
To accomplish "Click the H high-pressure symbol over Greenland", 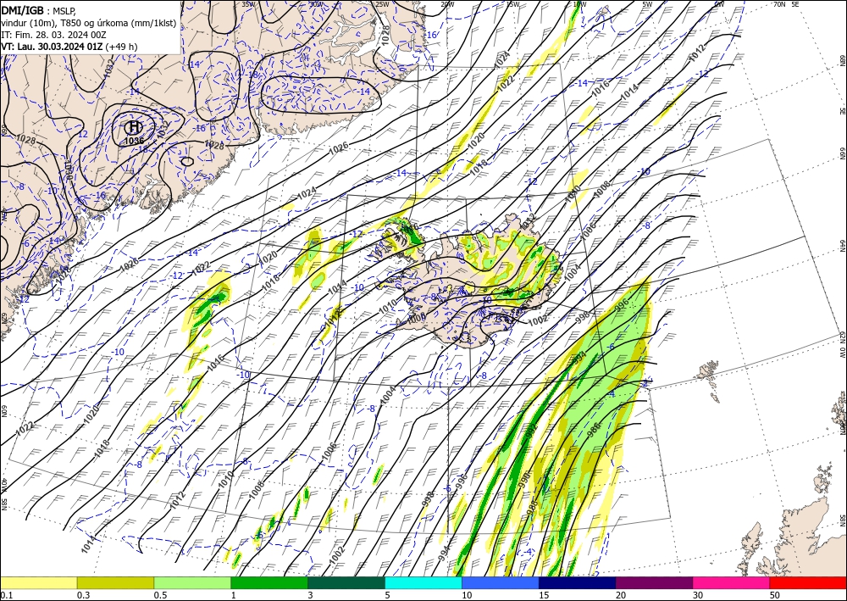I will (x=134, y=127).
